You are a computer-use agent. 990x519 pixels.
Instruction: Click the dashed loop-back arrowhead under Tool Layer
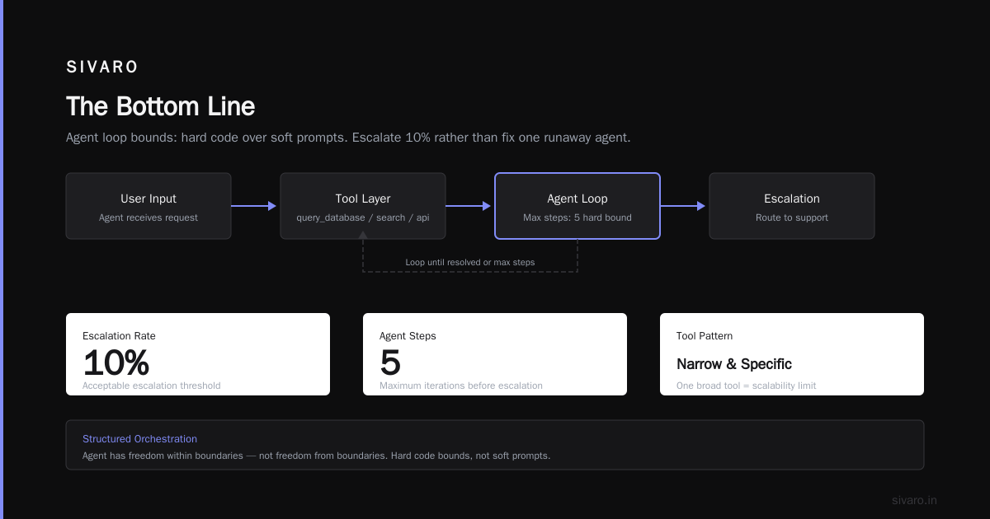pyautogui.click(x=363, y=236)
